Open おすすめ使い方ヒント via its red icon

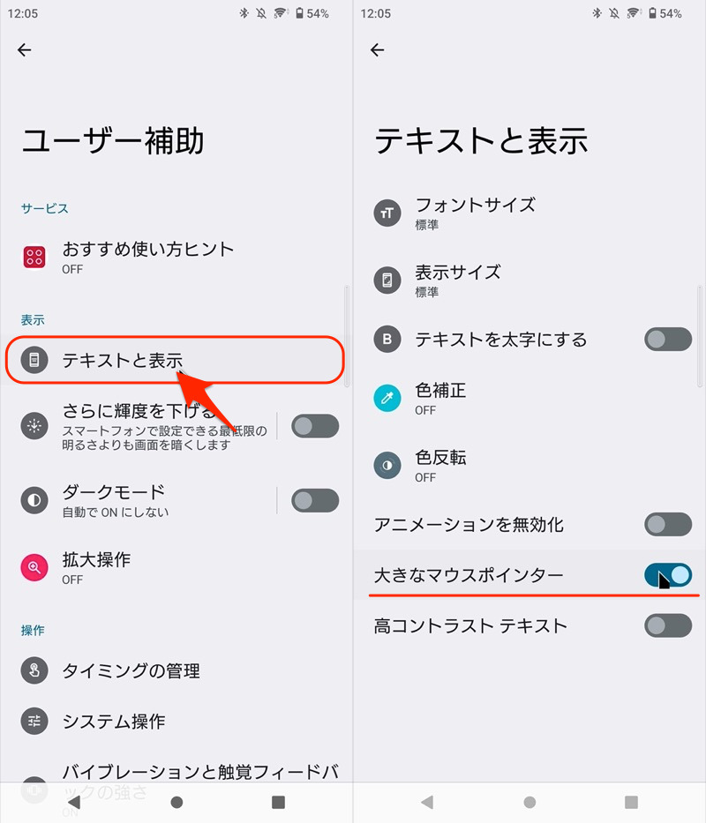(x=34, y=257)
